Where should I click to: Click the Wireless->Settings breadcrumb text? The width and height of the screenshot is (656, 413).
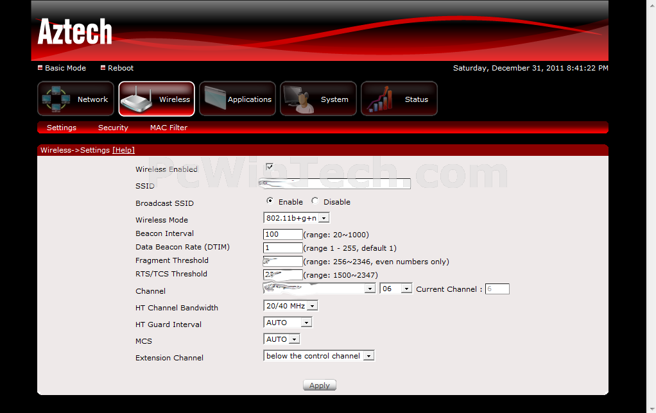point(75,150)
